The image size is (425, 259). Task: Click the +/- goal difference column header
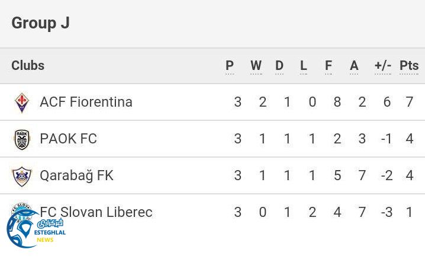[x=383, y=66]
